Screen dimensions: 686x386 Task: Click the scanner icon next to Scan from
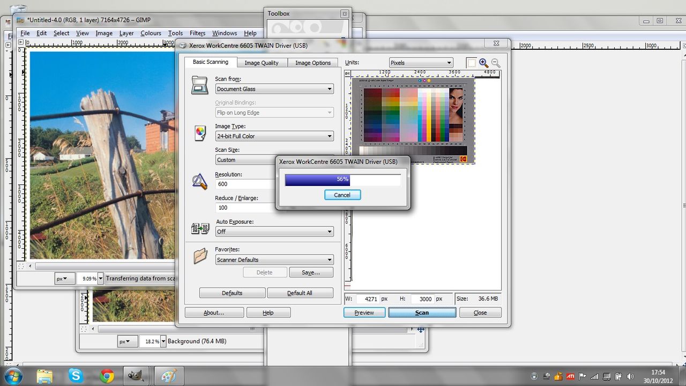tap(199, 85)
